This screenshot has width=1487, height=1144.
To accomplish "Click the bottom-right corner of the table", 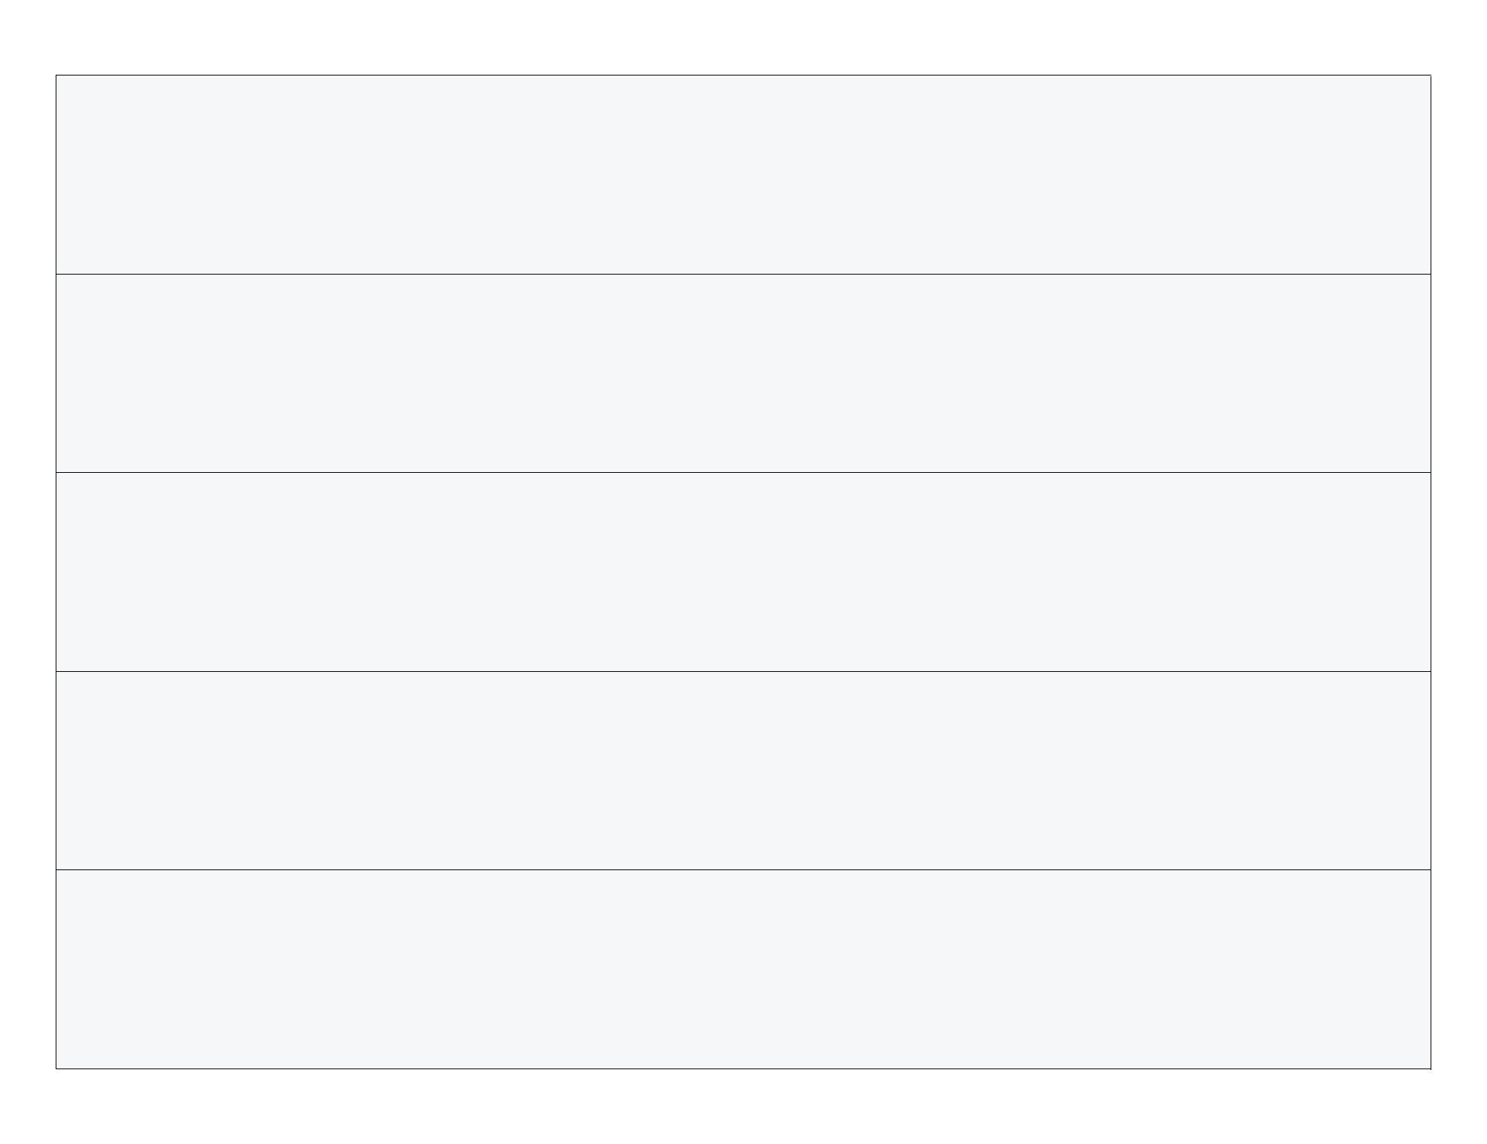I will tap(1431, 1068).
